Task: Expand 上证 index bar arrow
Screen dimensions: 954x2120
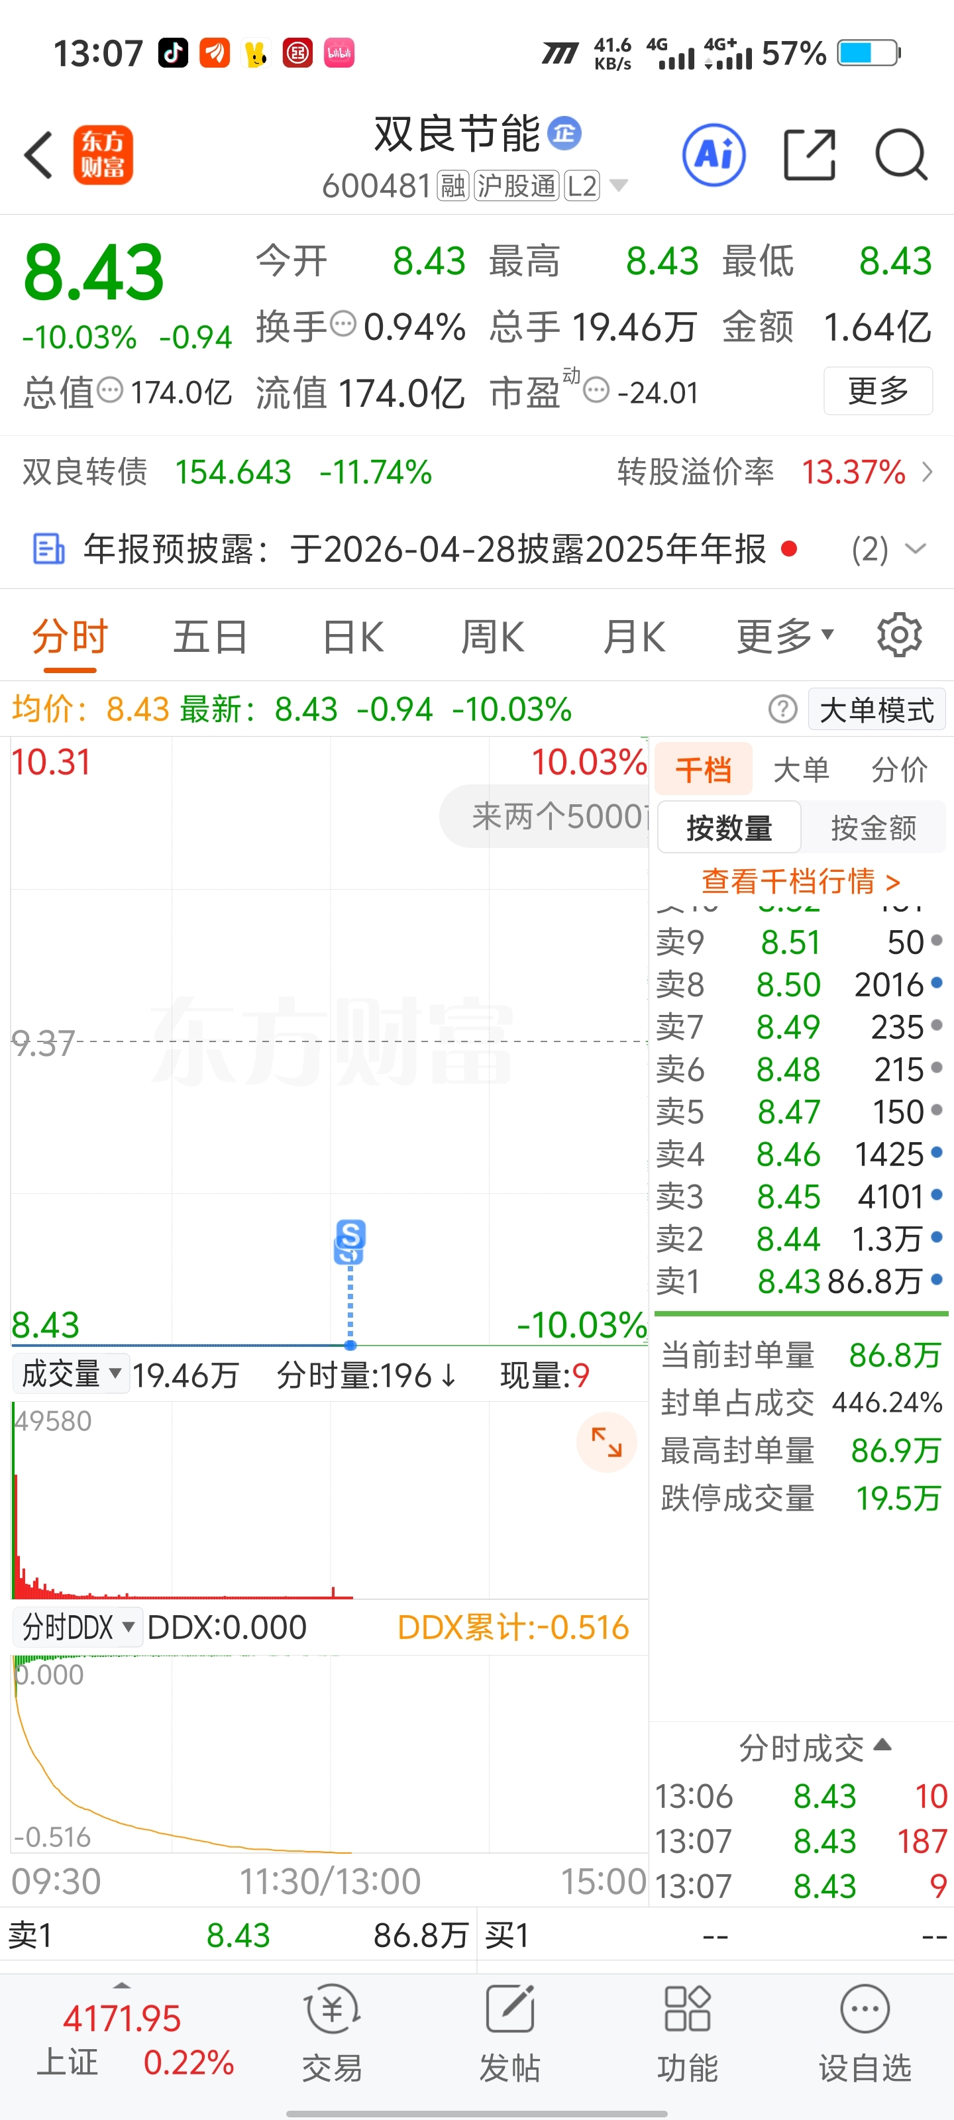Action: [122, 1985]
